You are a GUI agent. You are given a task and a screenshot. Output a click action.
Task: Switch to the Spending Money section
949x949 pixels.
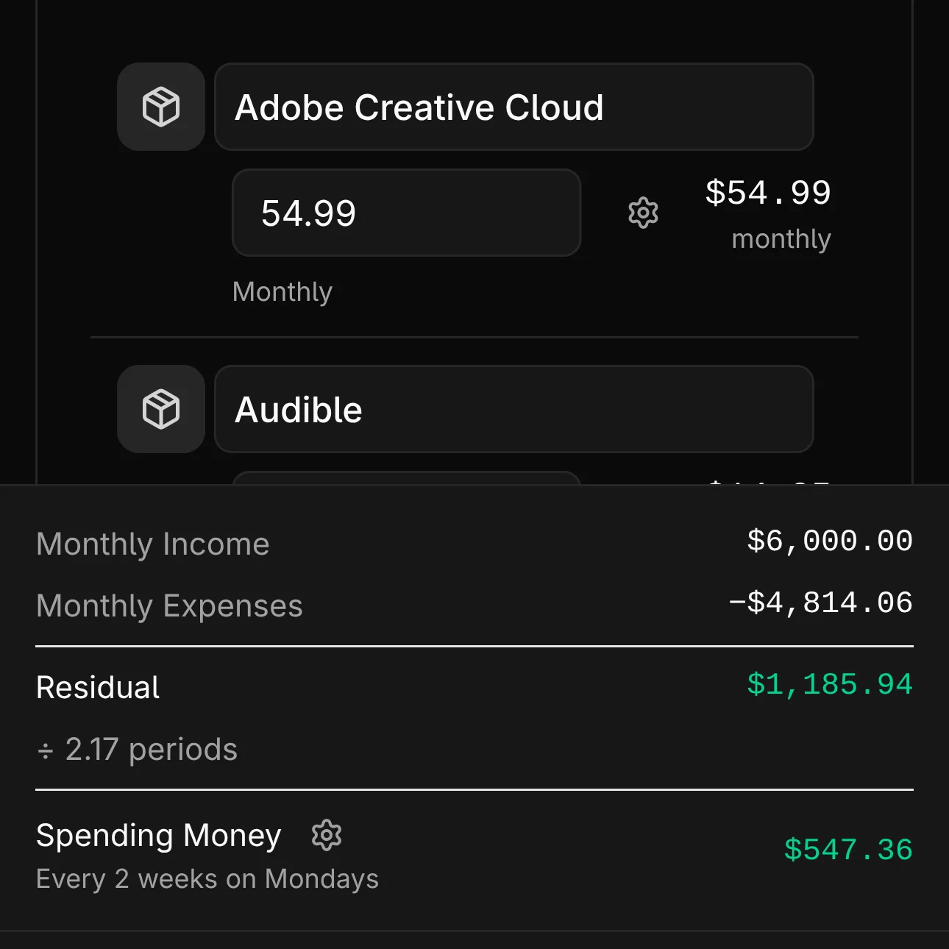pos(157,834)
